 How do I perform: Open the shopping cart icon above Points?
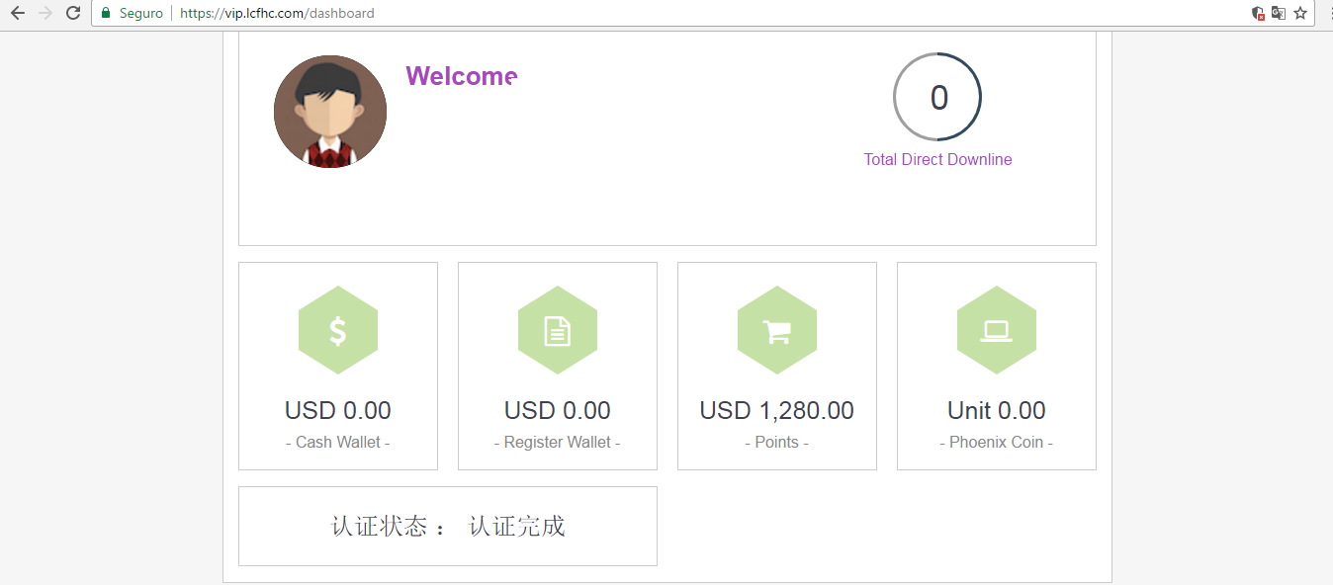(x=777, y=330)
